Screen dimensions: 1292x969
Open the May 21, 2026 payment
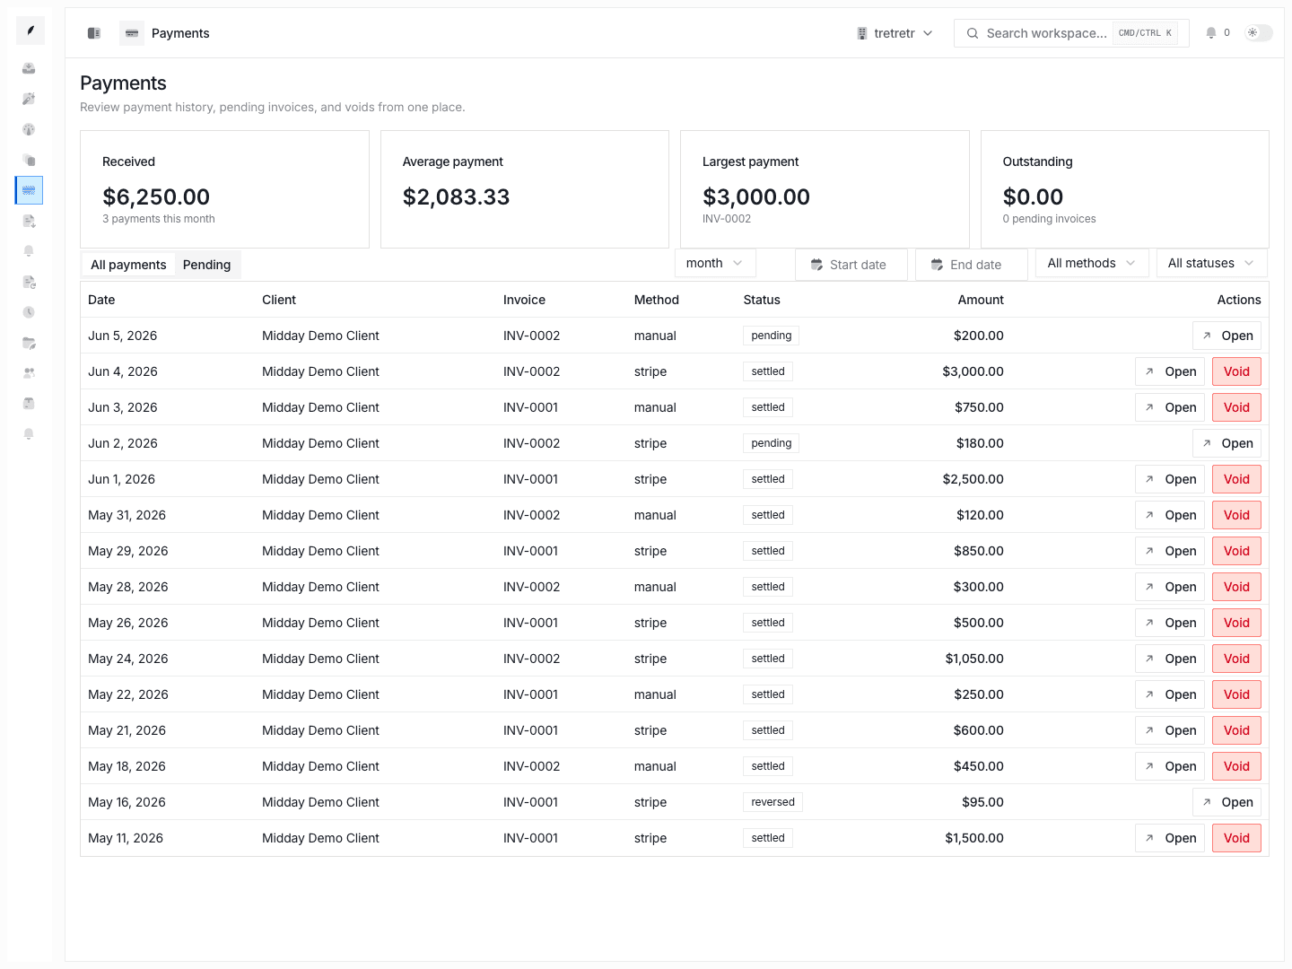1170,730
